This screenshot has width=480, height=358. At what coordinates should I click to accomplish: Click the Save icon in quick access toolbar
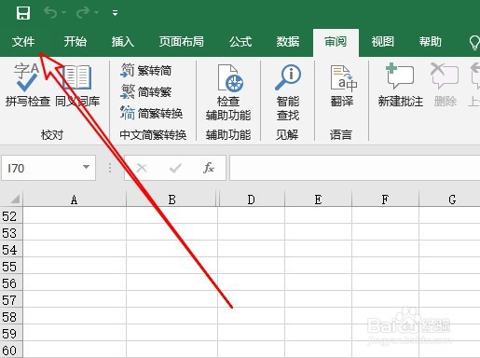(x=23, y=13)
